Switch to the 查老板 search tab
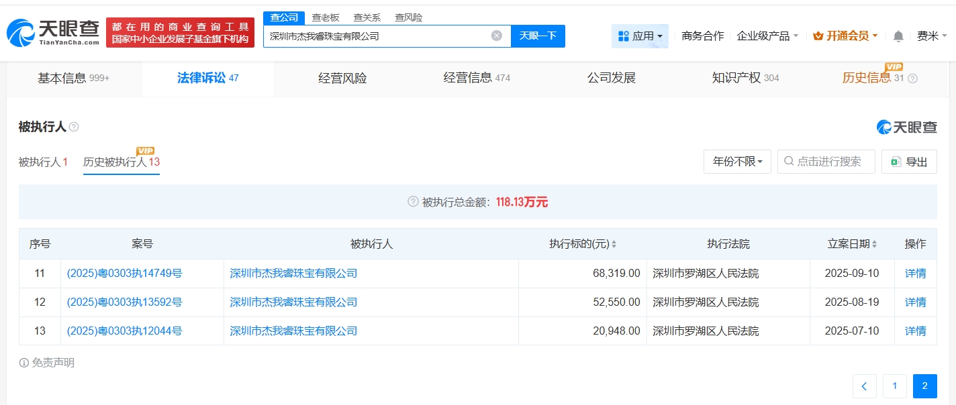The width and height of the screenshot is (956, 405). coord(326,17)
